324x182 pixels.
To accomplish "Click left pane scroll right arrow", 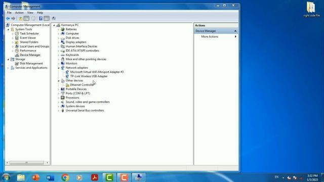I will coord(47,163).
